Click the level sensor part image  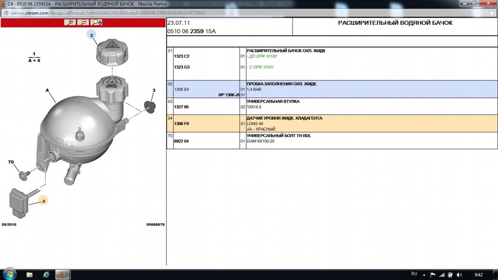coord(19,203)
